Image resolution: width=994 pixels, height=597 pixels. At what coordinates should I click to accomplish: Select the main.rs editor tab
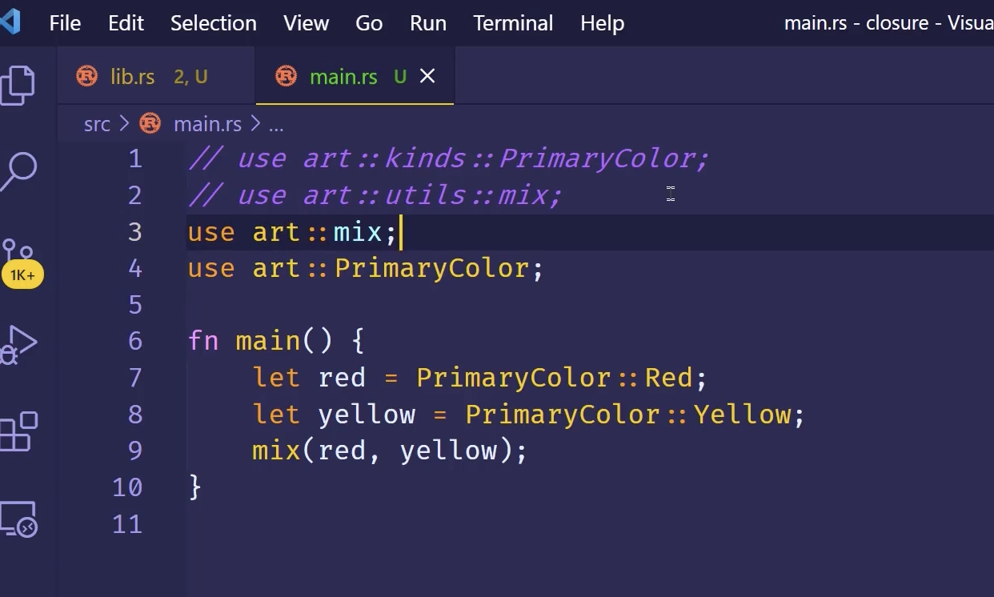point(343,77)
